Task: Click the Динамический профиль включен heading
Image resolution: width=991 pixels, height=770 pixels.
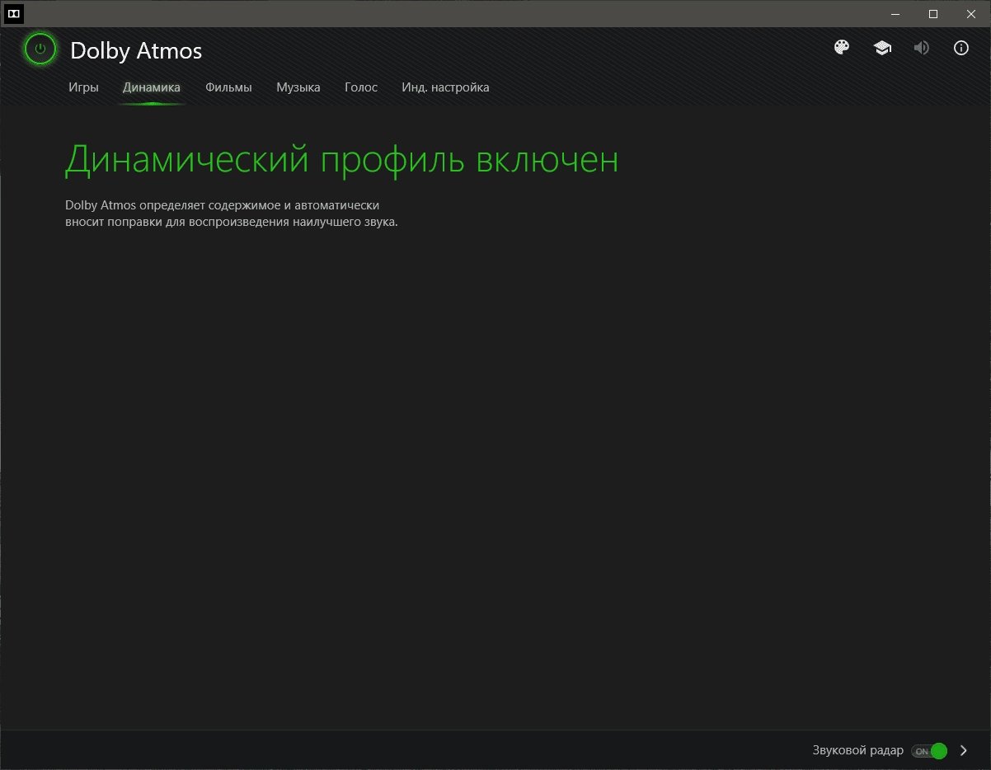Action: pyautogui.click(x=341, y=160)
